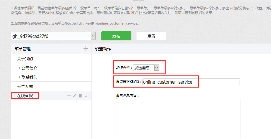
Task: Add a submenu under 在线客服
Action: point(69,96)
